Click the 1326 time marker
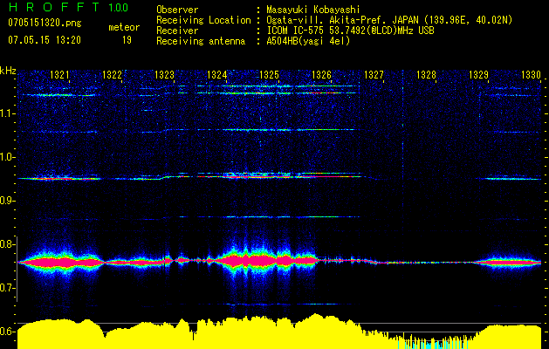 322,74
